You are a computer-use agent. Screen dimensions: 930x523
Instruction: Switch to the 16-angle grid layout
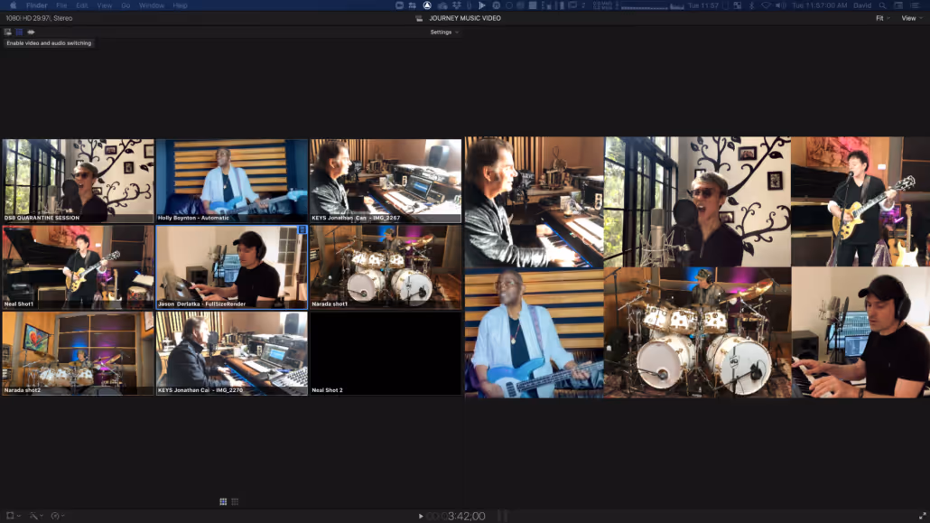235,501
